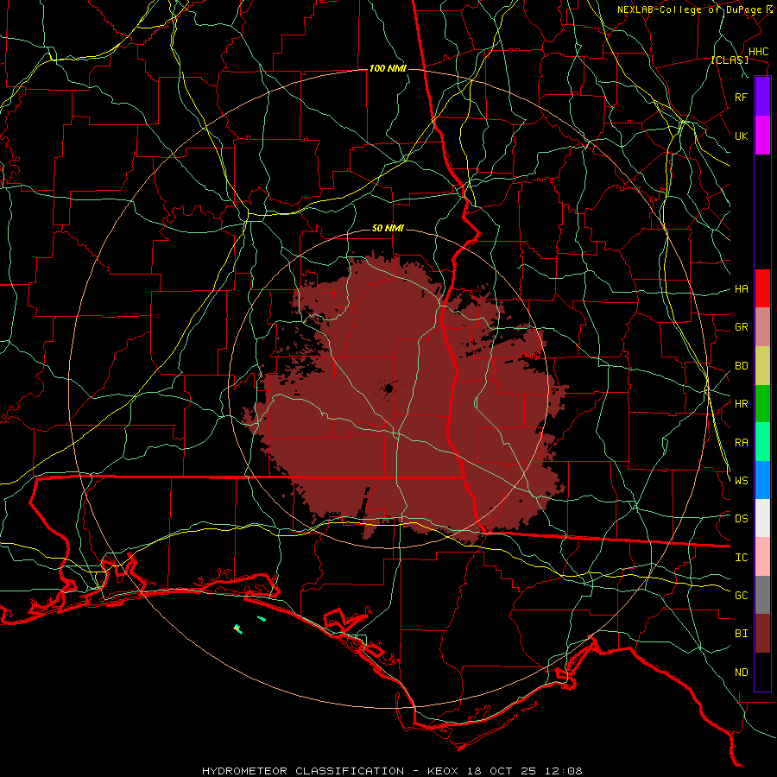Screen dimensions: 777x777
Task: Click the WS blue legend swatch
Action: [x=762, y=480]
